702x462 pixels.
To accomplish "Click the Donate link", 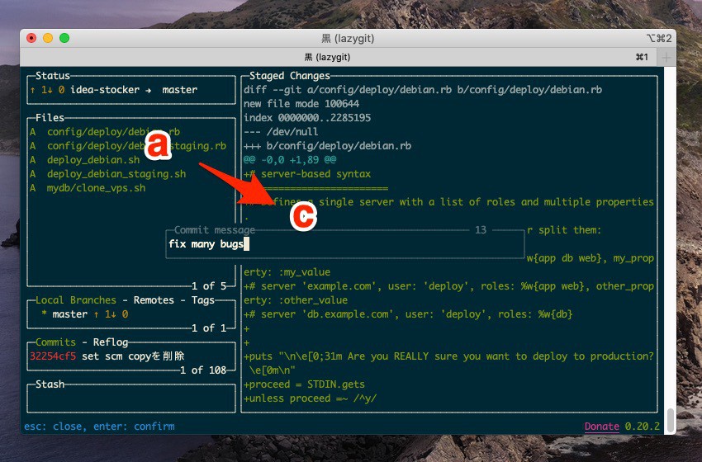I will [x=602, y=427].
